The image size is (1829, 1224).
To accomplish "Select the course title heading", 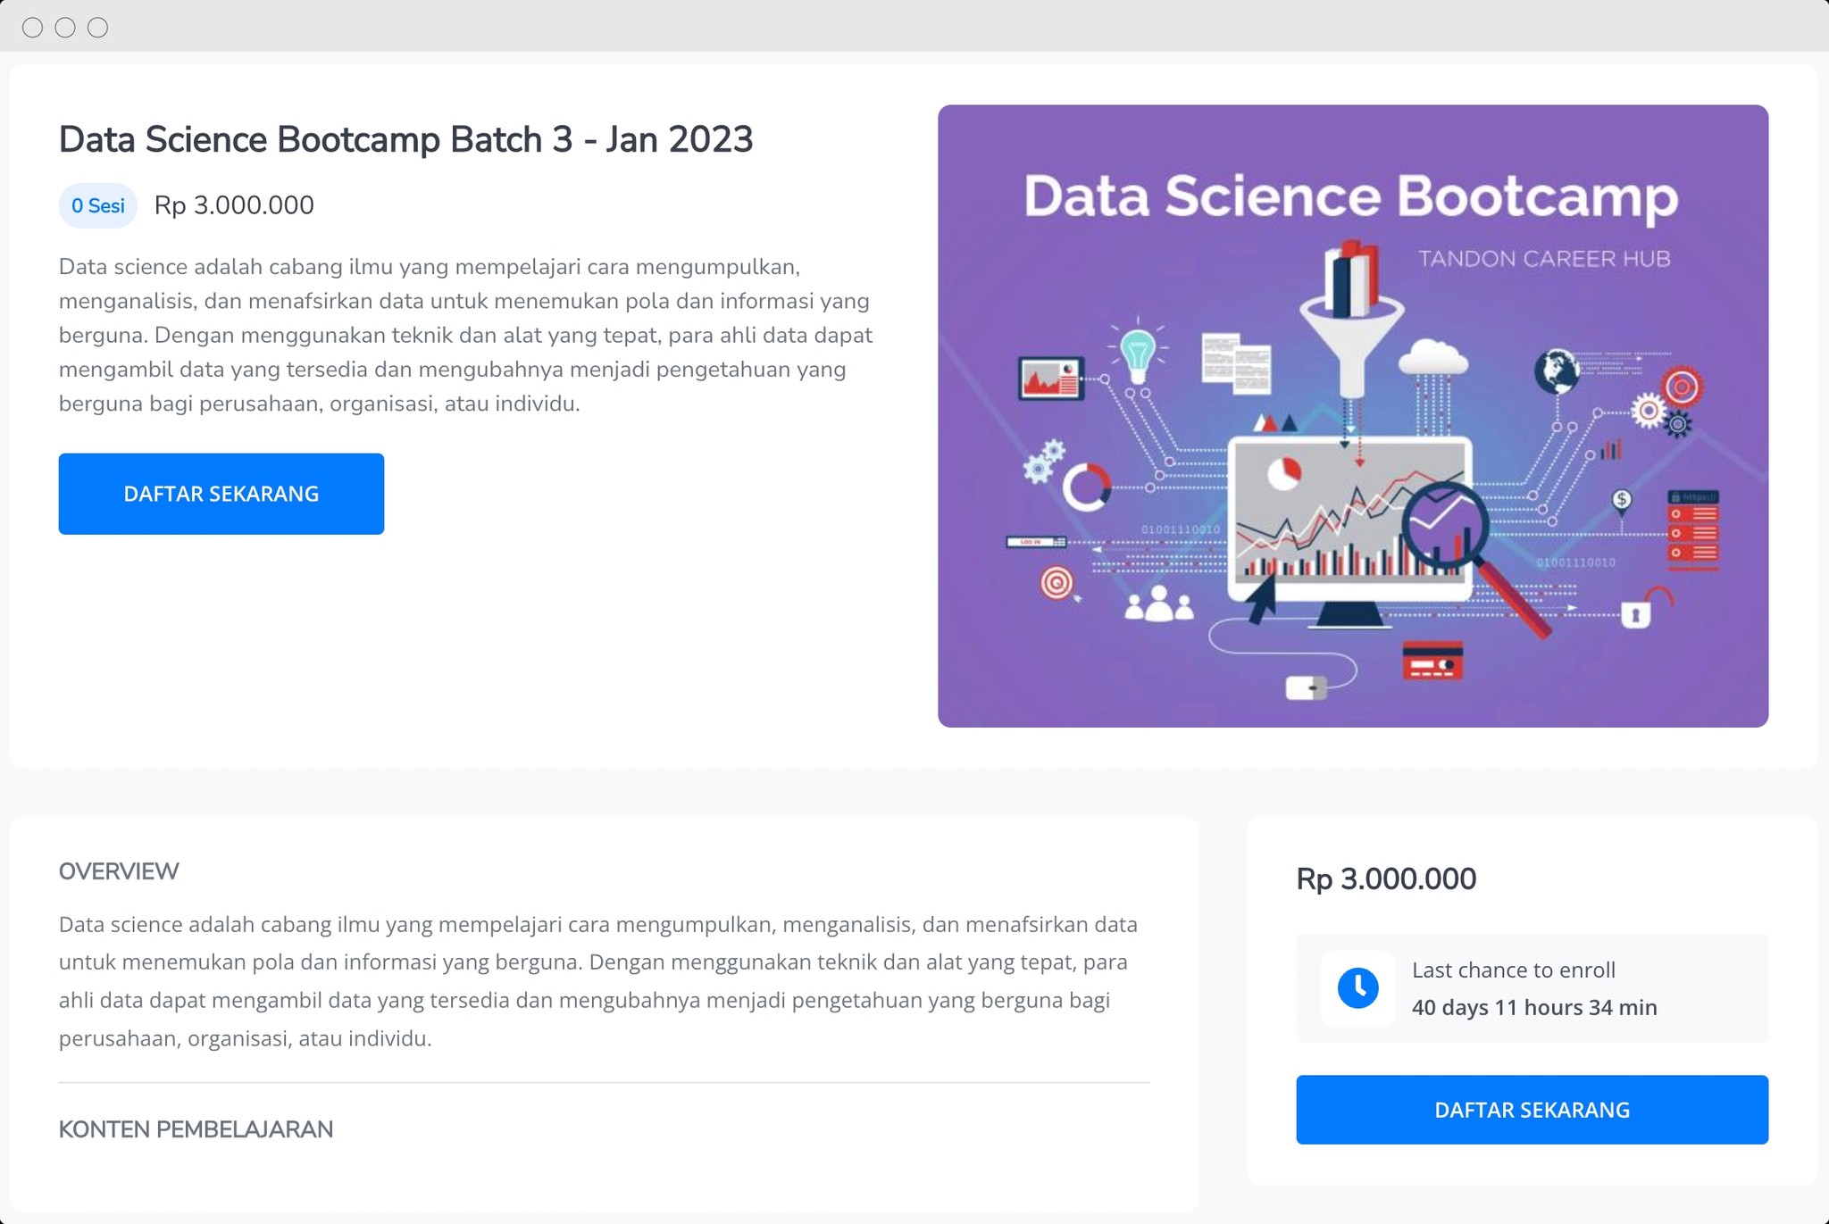I will 406,138.
